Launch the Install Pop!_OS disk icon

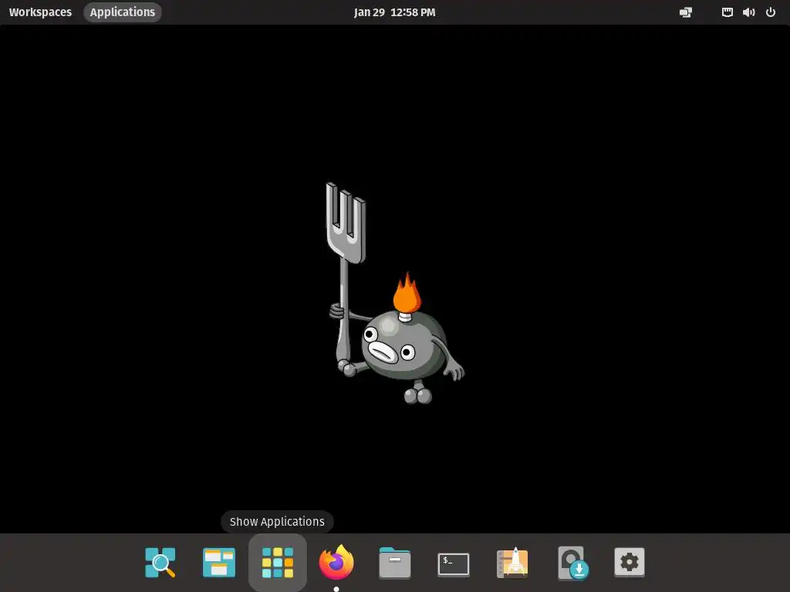[573, 563]
